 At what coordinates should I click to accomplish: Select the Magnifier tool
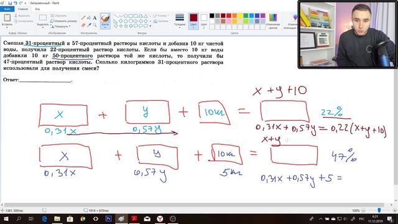click(95, 25)
